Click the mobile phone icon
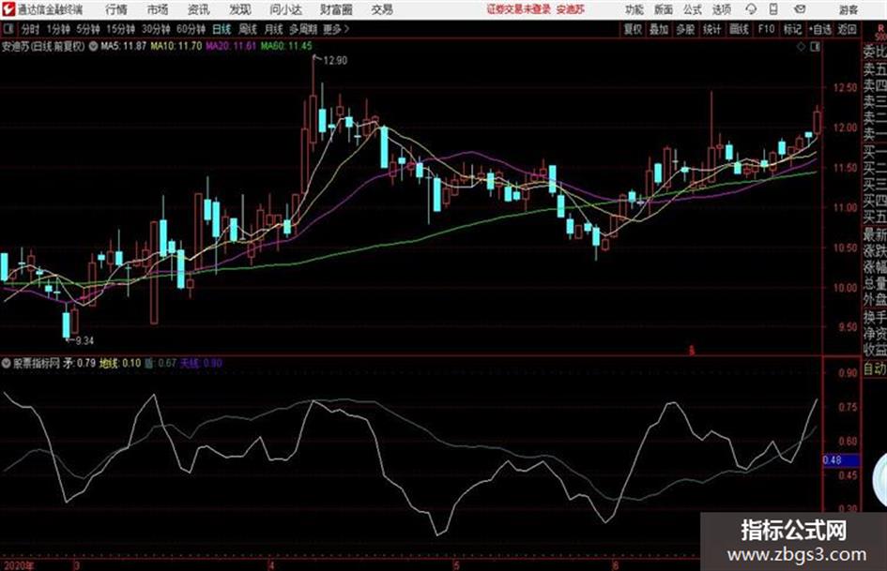 point(773,9)
